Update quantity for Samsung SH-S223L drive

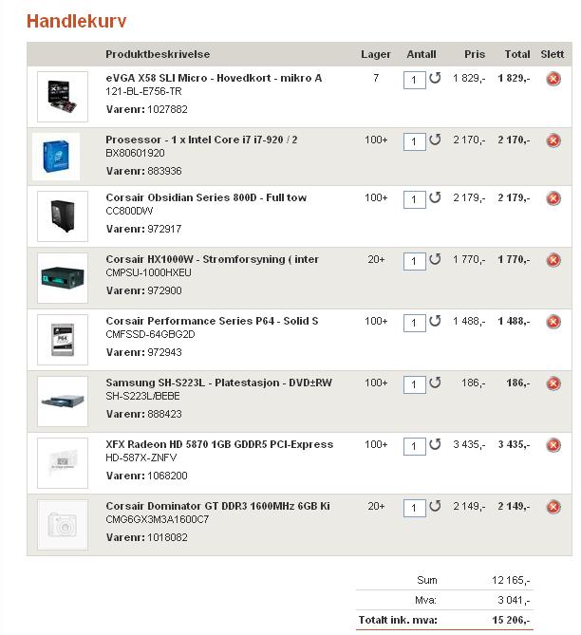point(435,383)
